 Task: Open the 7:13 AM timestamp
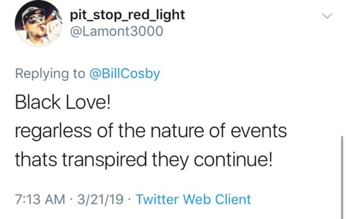[x=40, y=200]
